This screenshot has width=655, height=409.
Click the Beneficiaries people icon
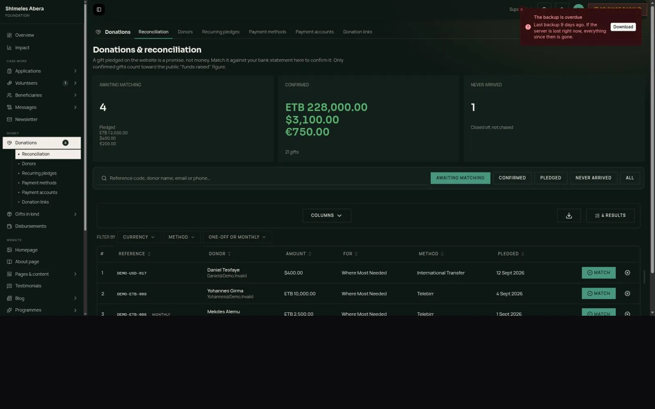(x=9, y=95)
